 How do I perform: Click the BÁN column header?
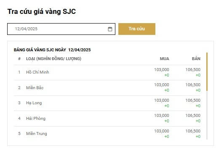(x=196, y=58)
